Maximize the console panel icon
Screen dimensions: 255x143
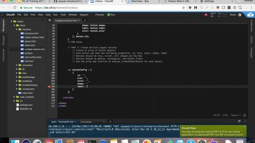click(239, 121)
